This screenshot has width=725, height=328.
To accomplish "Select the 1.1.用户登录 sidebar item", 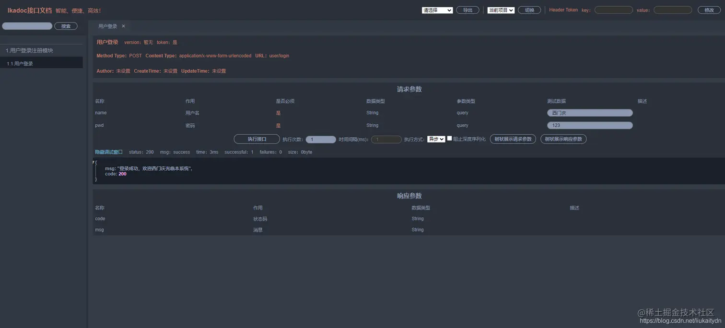I will point(41,63).
